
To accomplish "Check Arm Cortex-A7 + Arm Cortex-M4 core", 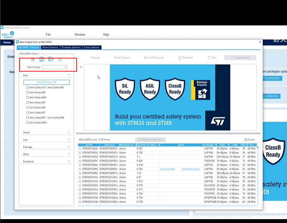I will [27, 87].
